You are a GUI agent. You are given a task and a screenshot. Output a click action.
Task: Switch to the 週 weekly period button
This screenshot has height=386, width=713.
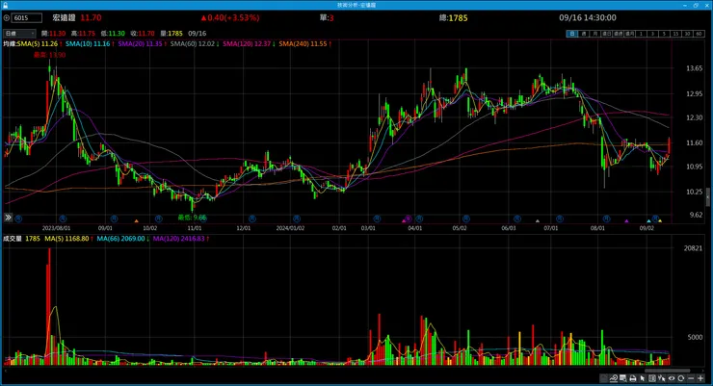coord(583,34)
